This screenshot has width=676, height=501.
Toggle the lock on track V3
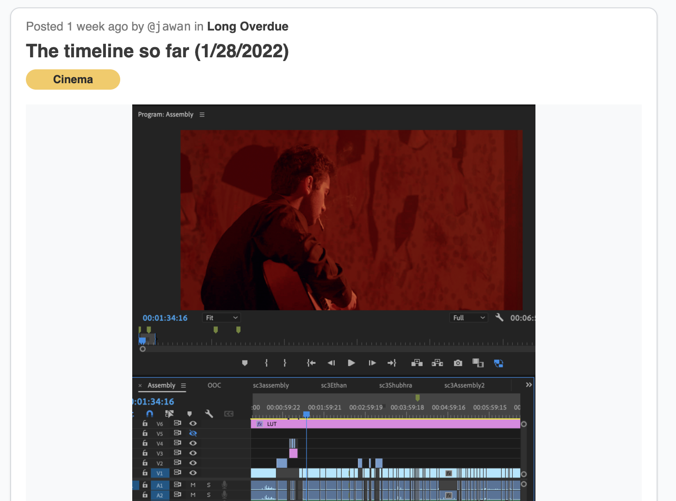(x=145, y=453)
